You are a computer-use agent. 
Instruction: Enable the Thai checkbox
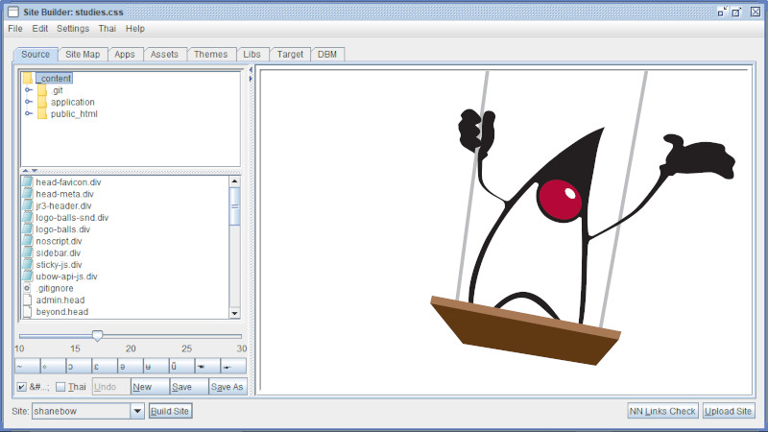60,387
